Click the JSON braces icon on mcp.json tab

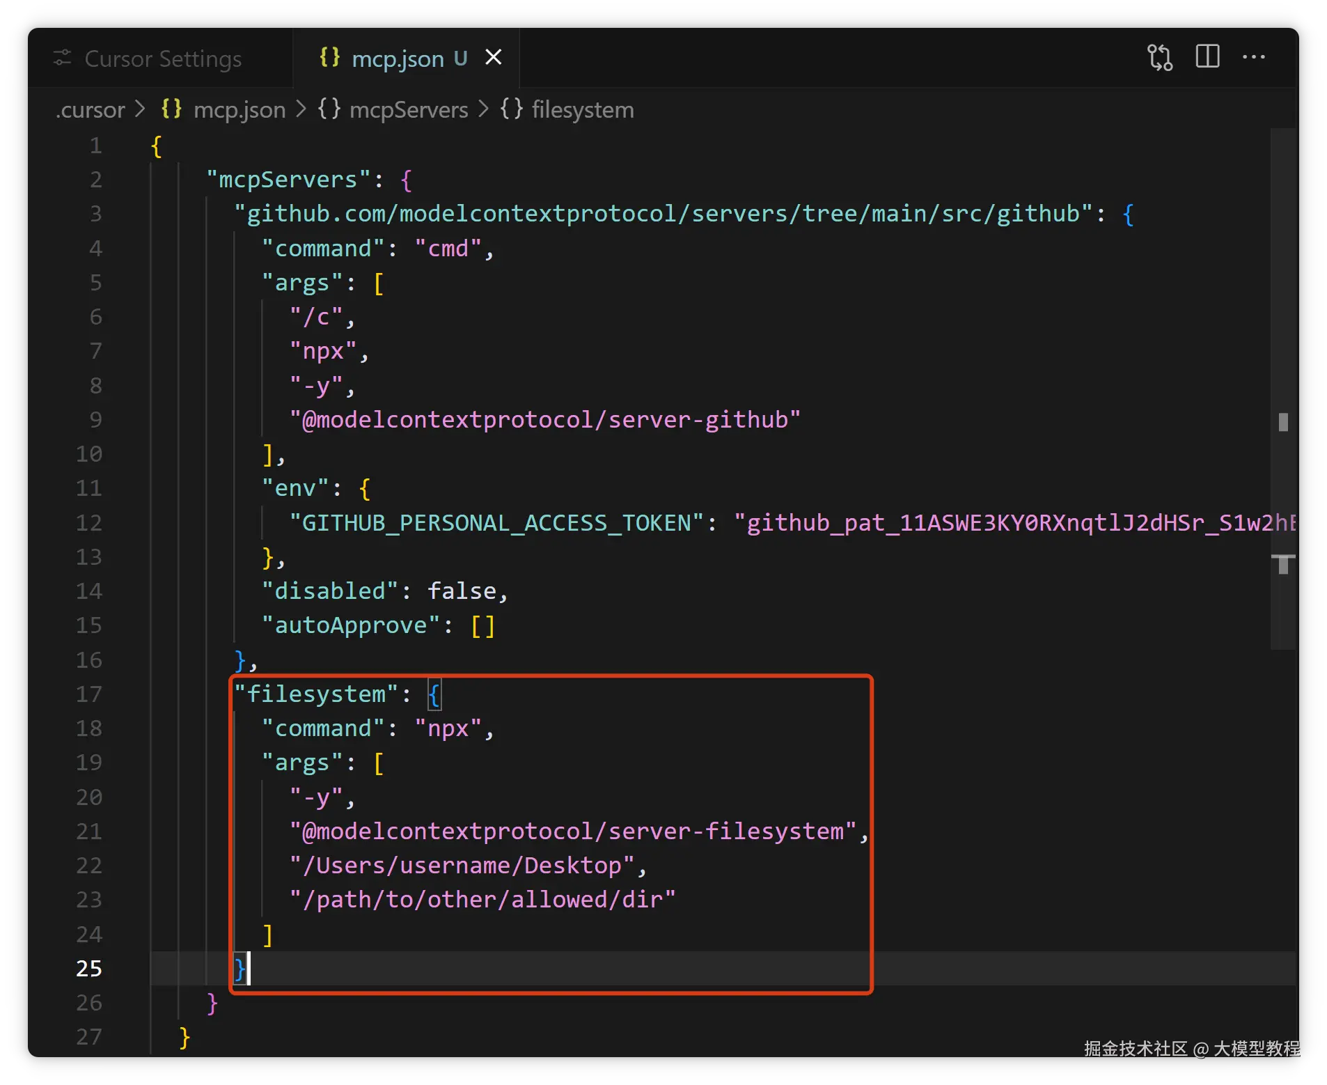pos(329,57)
